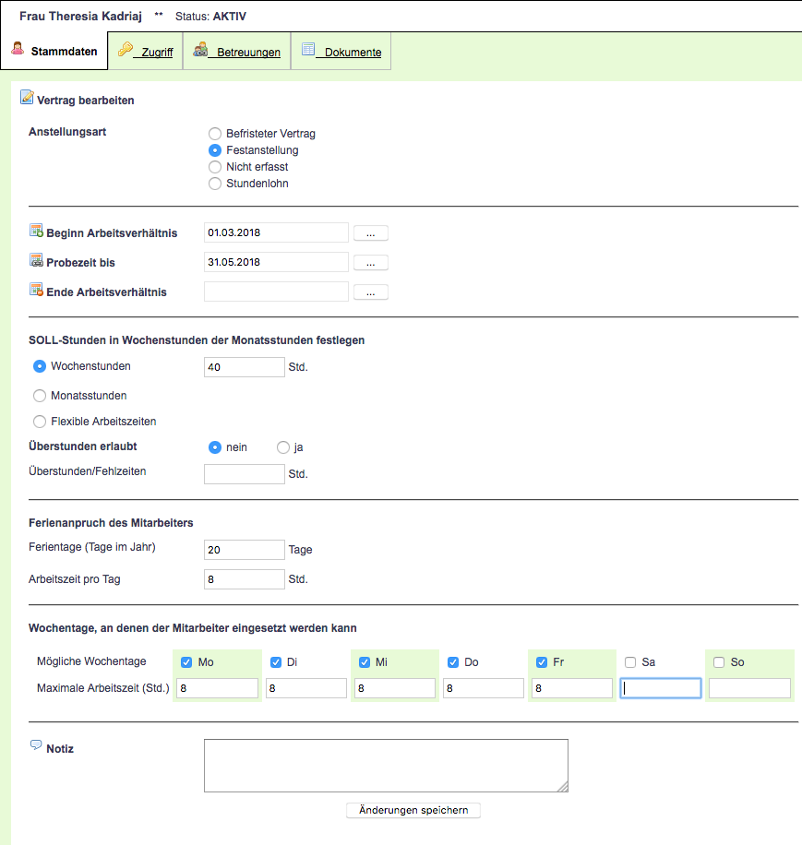Click the calendar icon beside Probezeit bis

point(36,260)
